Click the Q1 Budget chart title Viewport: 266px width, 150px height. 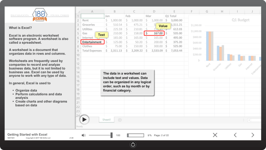[x=240, y=20]
